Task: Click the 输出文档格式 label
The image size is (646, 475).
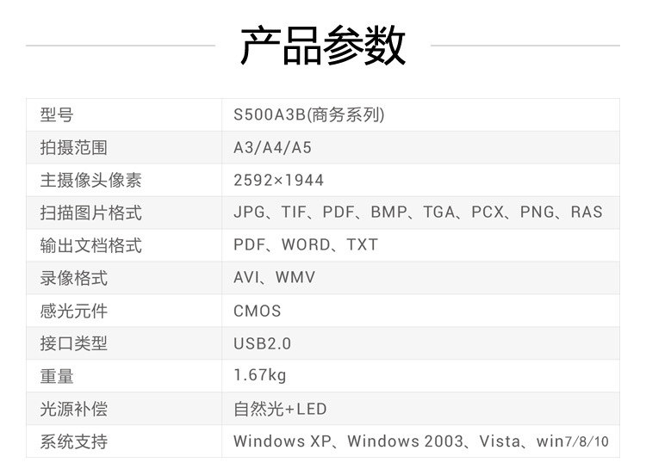Action: tap(90, 246)
